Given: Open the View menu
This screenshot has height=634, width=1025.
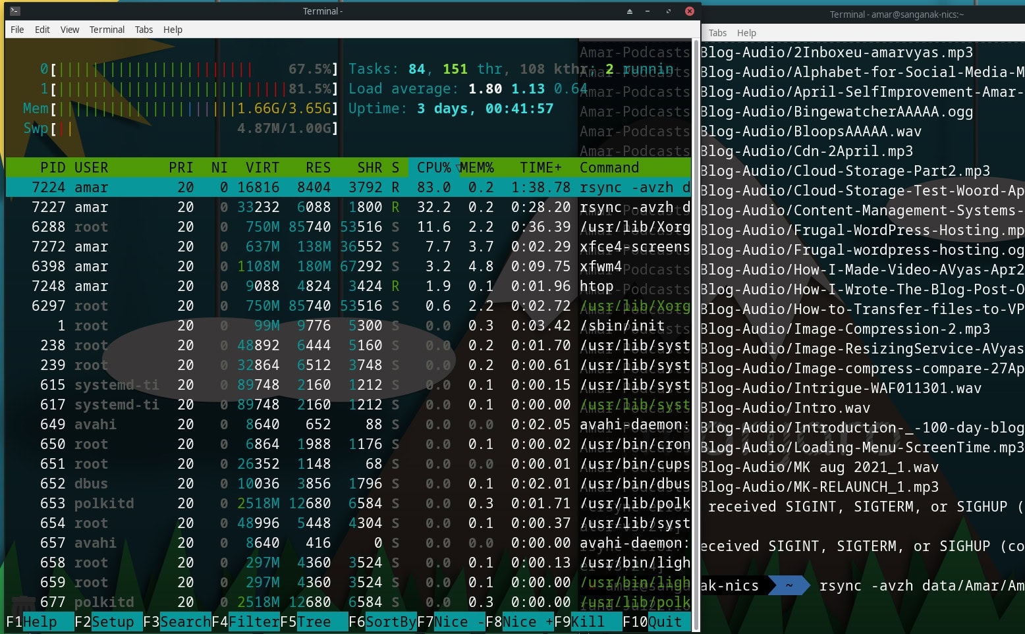Looking at the screenshot, I should click(x=70, y=30).
